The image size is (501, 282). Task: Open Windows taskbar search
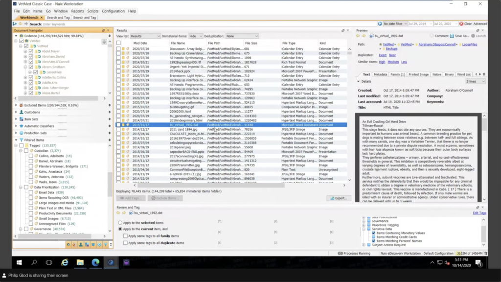point(34,262)
